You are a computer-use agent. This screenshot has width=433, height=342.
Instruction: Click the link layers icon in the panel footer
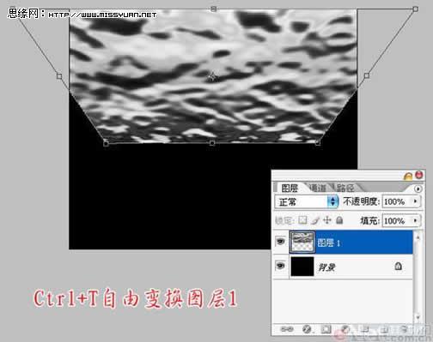pyautogui.click(x=287, y=329)
